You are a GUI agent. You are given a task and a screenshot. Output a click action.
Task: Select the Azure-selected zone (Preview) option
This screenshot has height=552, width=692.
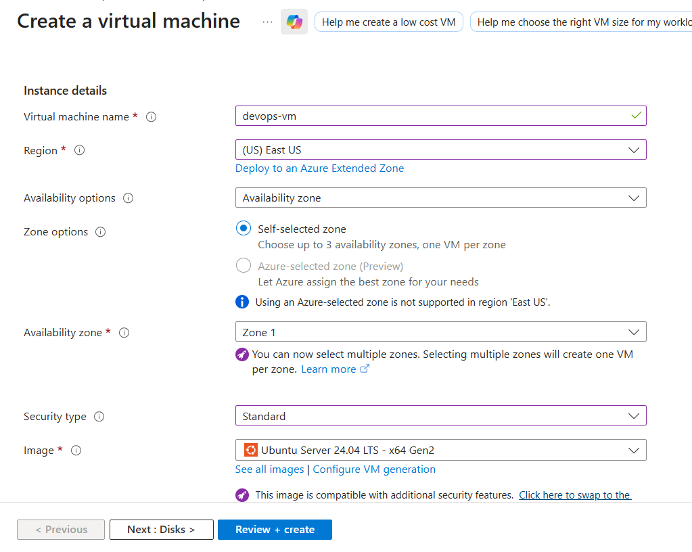click(244, 266)
